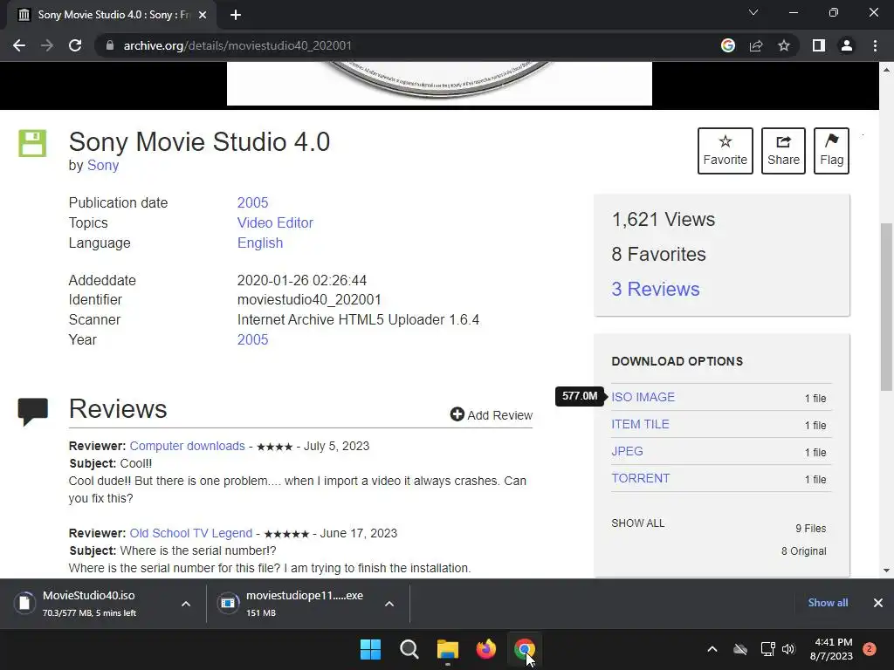
Task: Open the browser side panel
Action: pos(819,45)
